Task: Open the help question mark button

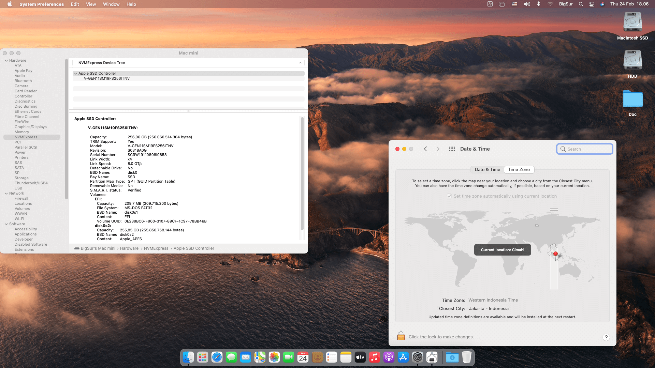Action: coord(606,337)
